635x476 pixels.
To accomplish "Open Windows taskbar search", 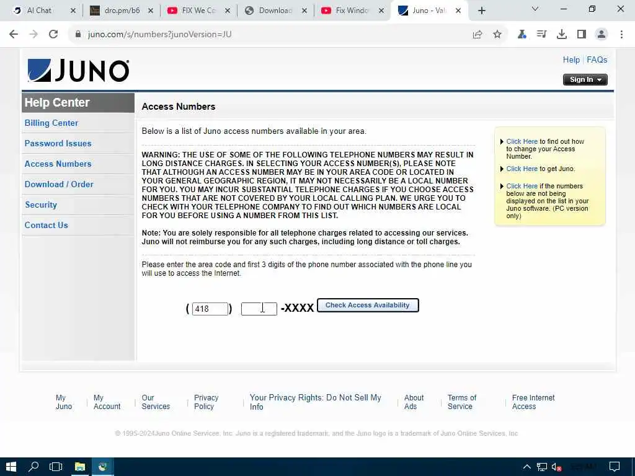I will [33, 467].
